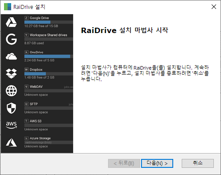The width and height of the screenshot is (221, 175).
Task: Click the X: drive letter badge
Action: click(x=26, y=52)
